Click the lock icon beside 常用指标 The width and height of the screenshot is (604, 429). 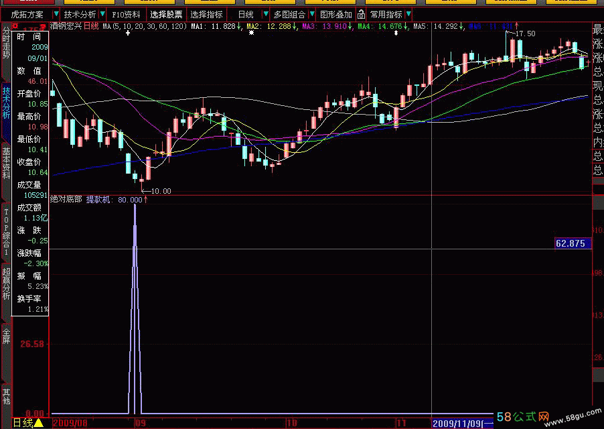click(362, 14)
